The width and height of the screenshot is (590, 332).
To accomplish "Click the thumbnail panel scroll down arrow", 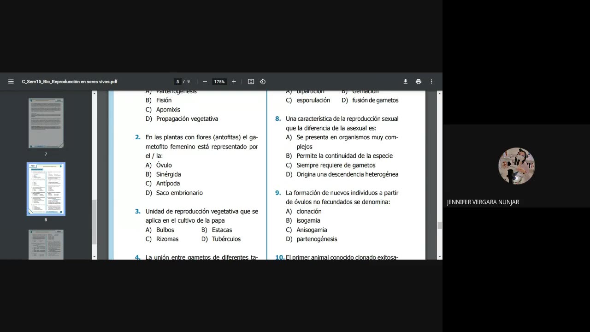I will [94, 257].
